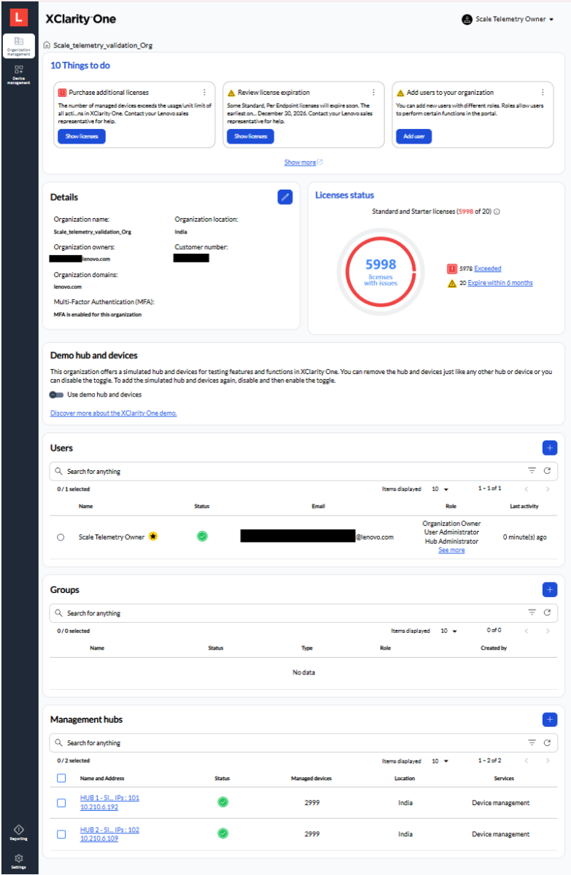Click the Show more link

point(303,163)
